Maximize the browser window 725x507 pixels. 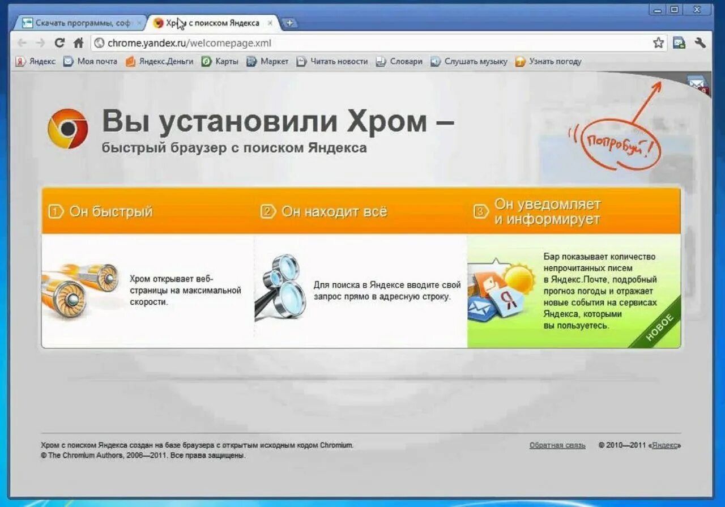pyautogui.click(x=674, y=10)
